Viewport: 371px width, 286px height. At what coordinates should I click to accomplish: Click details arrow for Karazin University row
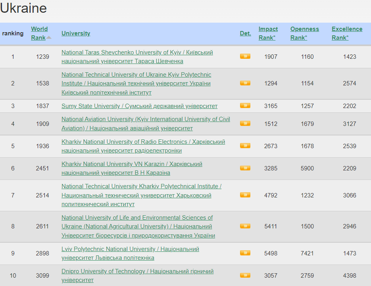[245, 168]
